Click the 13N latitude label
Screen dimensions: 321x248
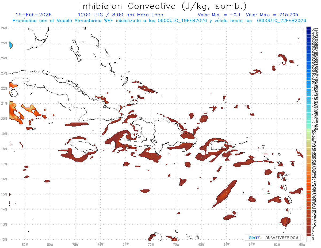[4, 224]
